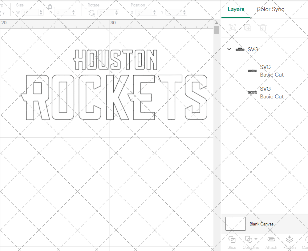Click the Flatten tool
The height and width of the screenshot is (251, 308).
click(289, 242)
